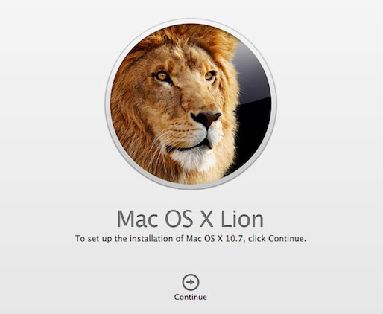Viewport: 383px width, 314px height.
Task: Click the word Lion in the heading
Action: click(x=242, y=219)
